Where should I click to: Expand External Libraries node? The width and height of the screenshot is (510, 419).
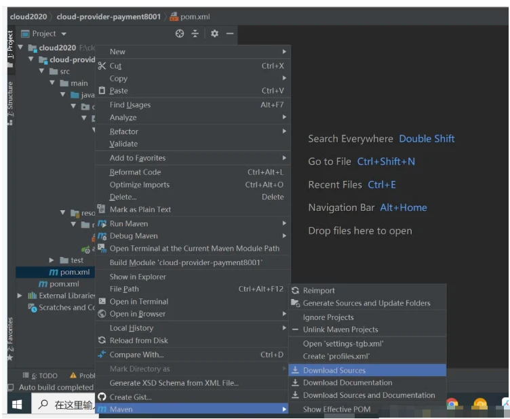point(20,296)
